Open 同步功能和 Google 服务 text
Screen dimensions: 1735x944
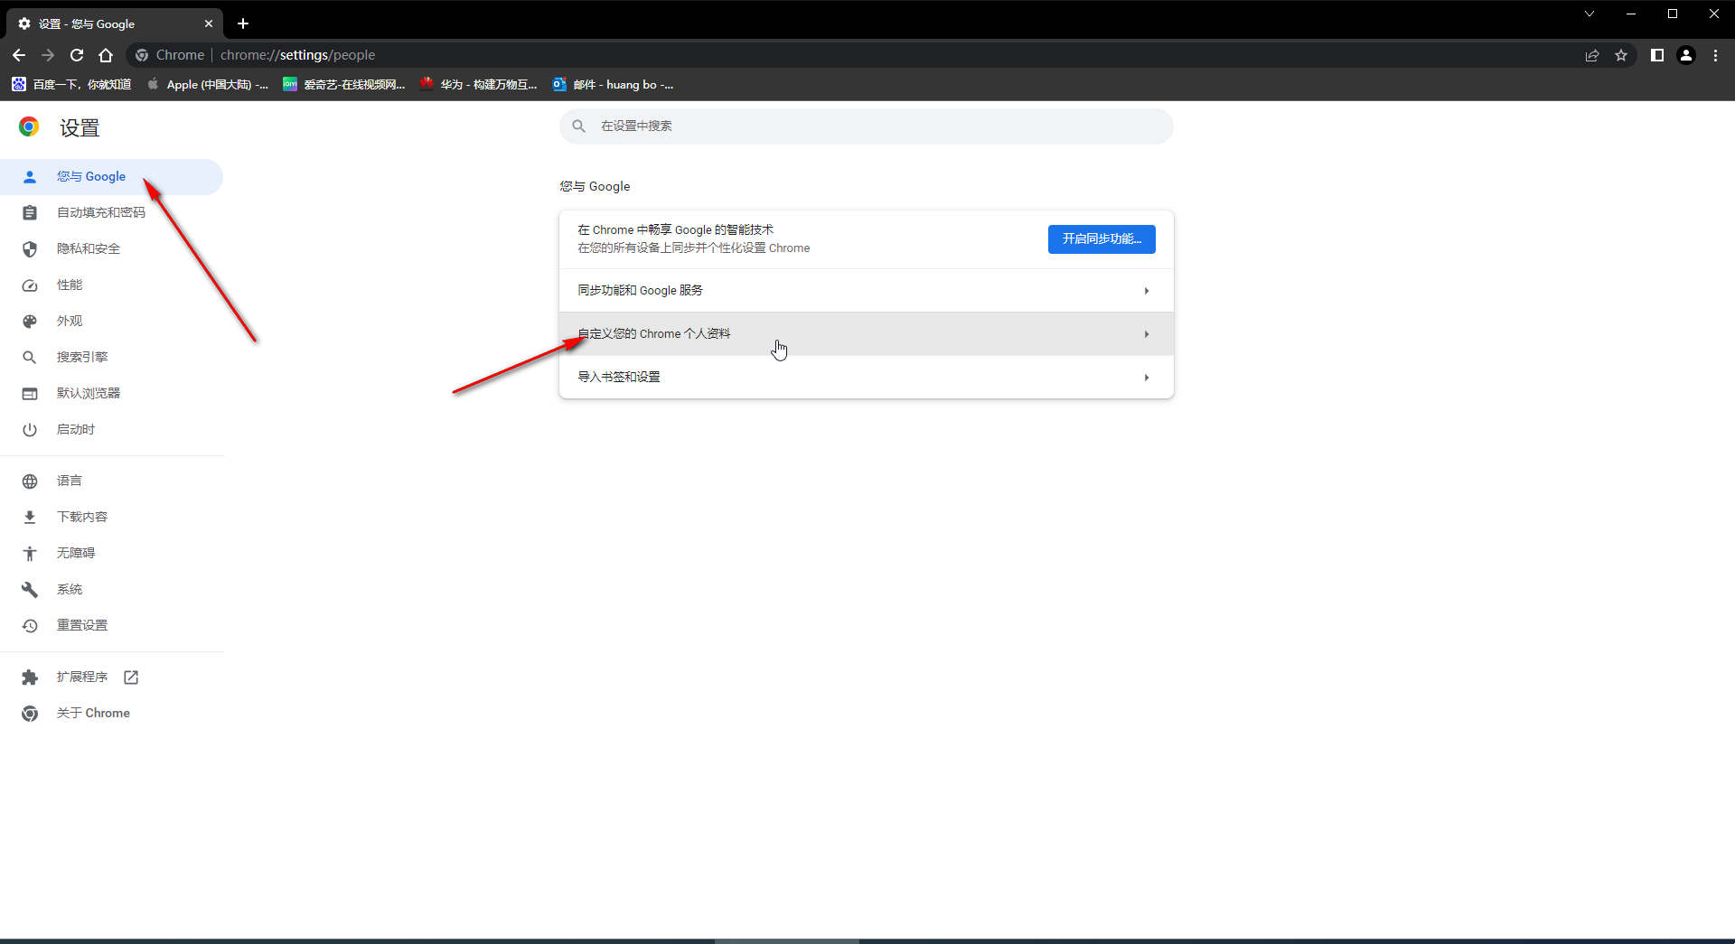640,291
